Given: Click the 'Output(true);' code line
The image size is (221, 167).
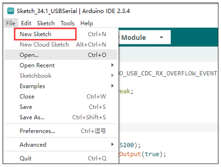Looking at the screenshot, I should point(143,154).
